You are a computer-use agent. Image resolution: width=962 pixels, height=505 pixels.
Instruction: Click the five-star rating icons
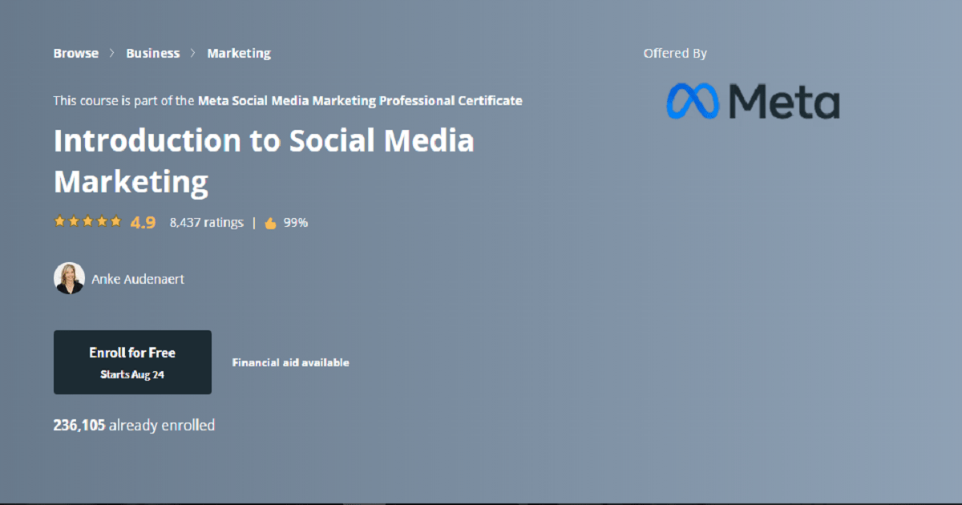pyautogui.click(x=87, y=222)
